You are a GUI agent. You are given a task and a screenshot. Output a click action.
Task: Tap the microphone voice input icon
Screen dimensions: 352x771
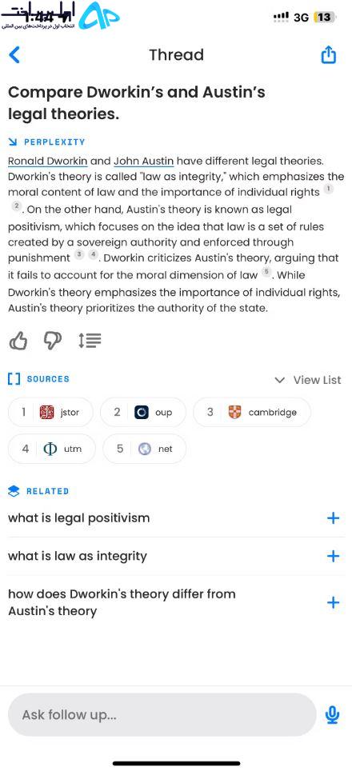pos(332,715)
